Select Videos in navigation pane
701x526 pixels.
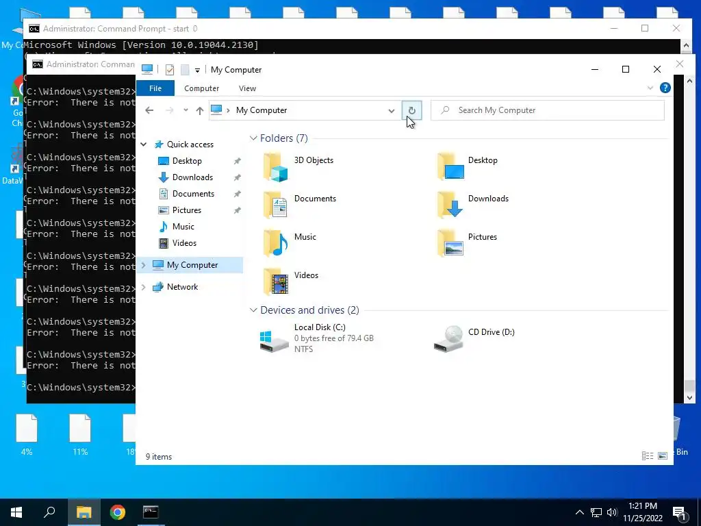click(x=184, y=243)
